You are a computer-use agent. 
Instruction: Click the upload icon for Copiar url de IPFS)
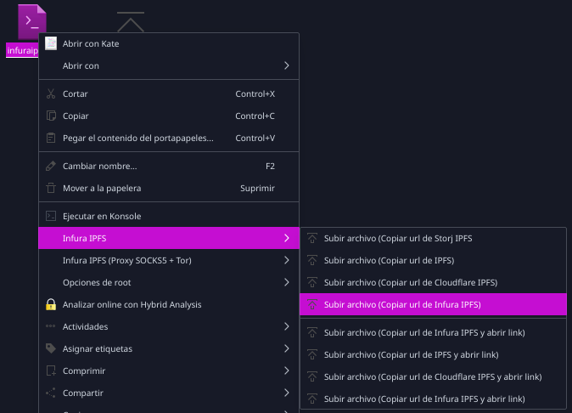312,260
